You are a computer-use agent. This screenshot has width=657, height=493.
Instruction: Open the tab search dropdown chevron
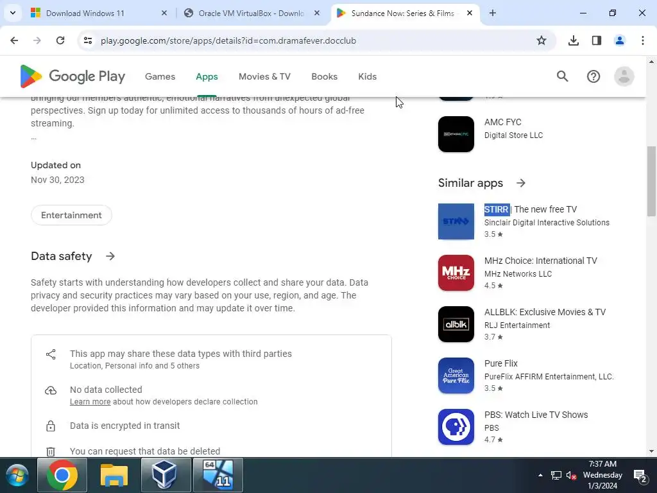13,13
